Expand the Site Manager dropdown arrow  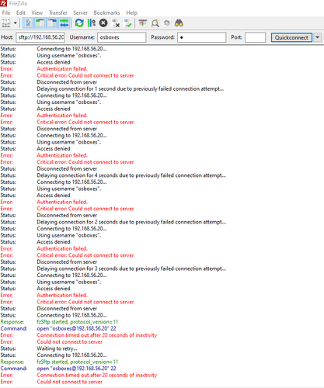click(16, 23)
